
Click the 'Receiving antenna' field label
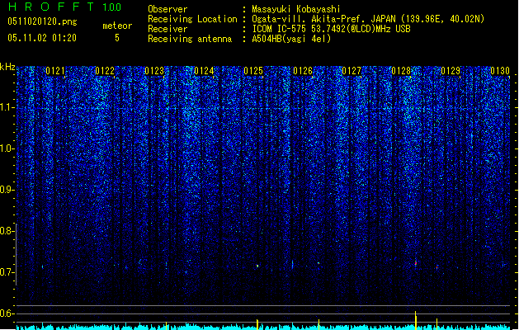pyautogui.click(x=190, y=39)
